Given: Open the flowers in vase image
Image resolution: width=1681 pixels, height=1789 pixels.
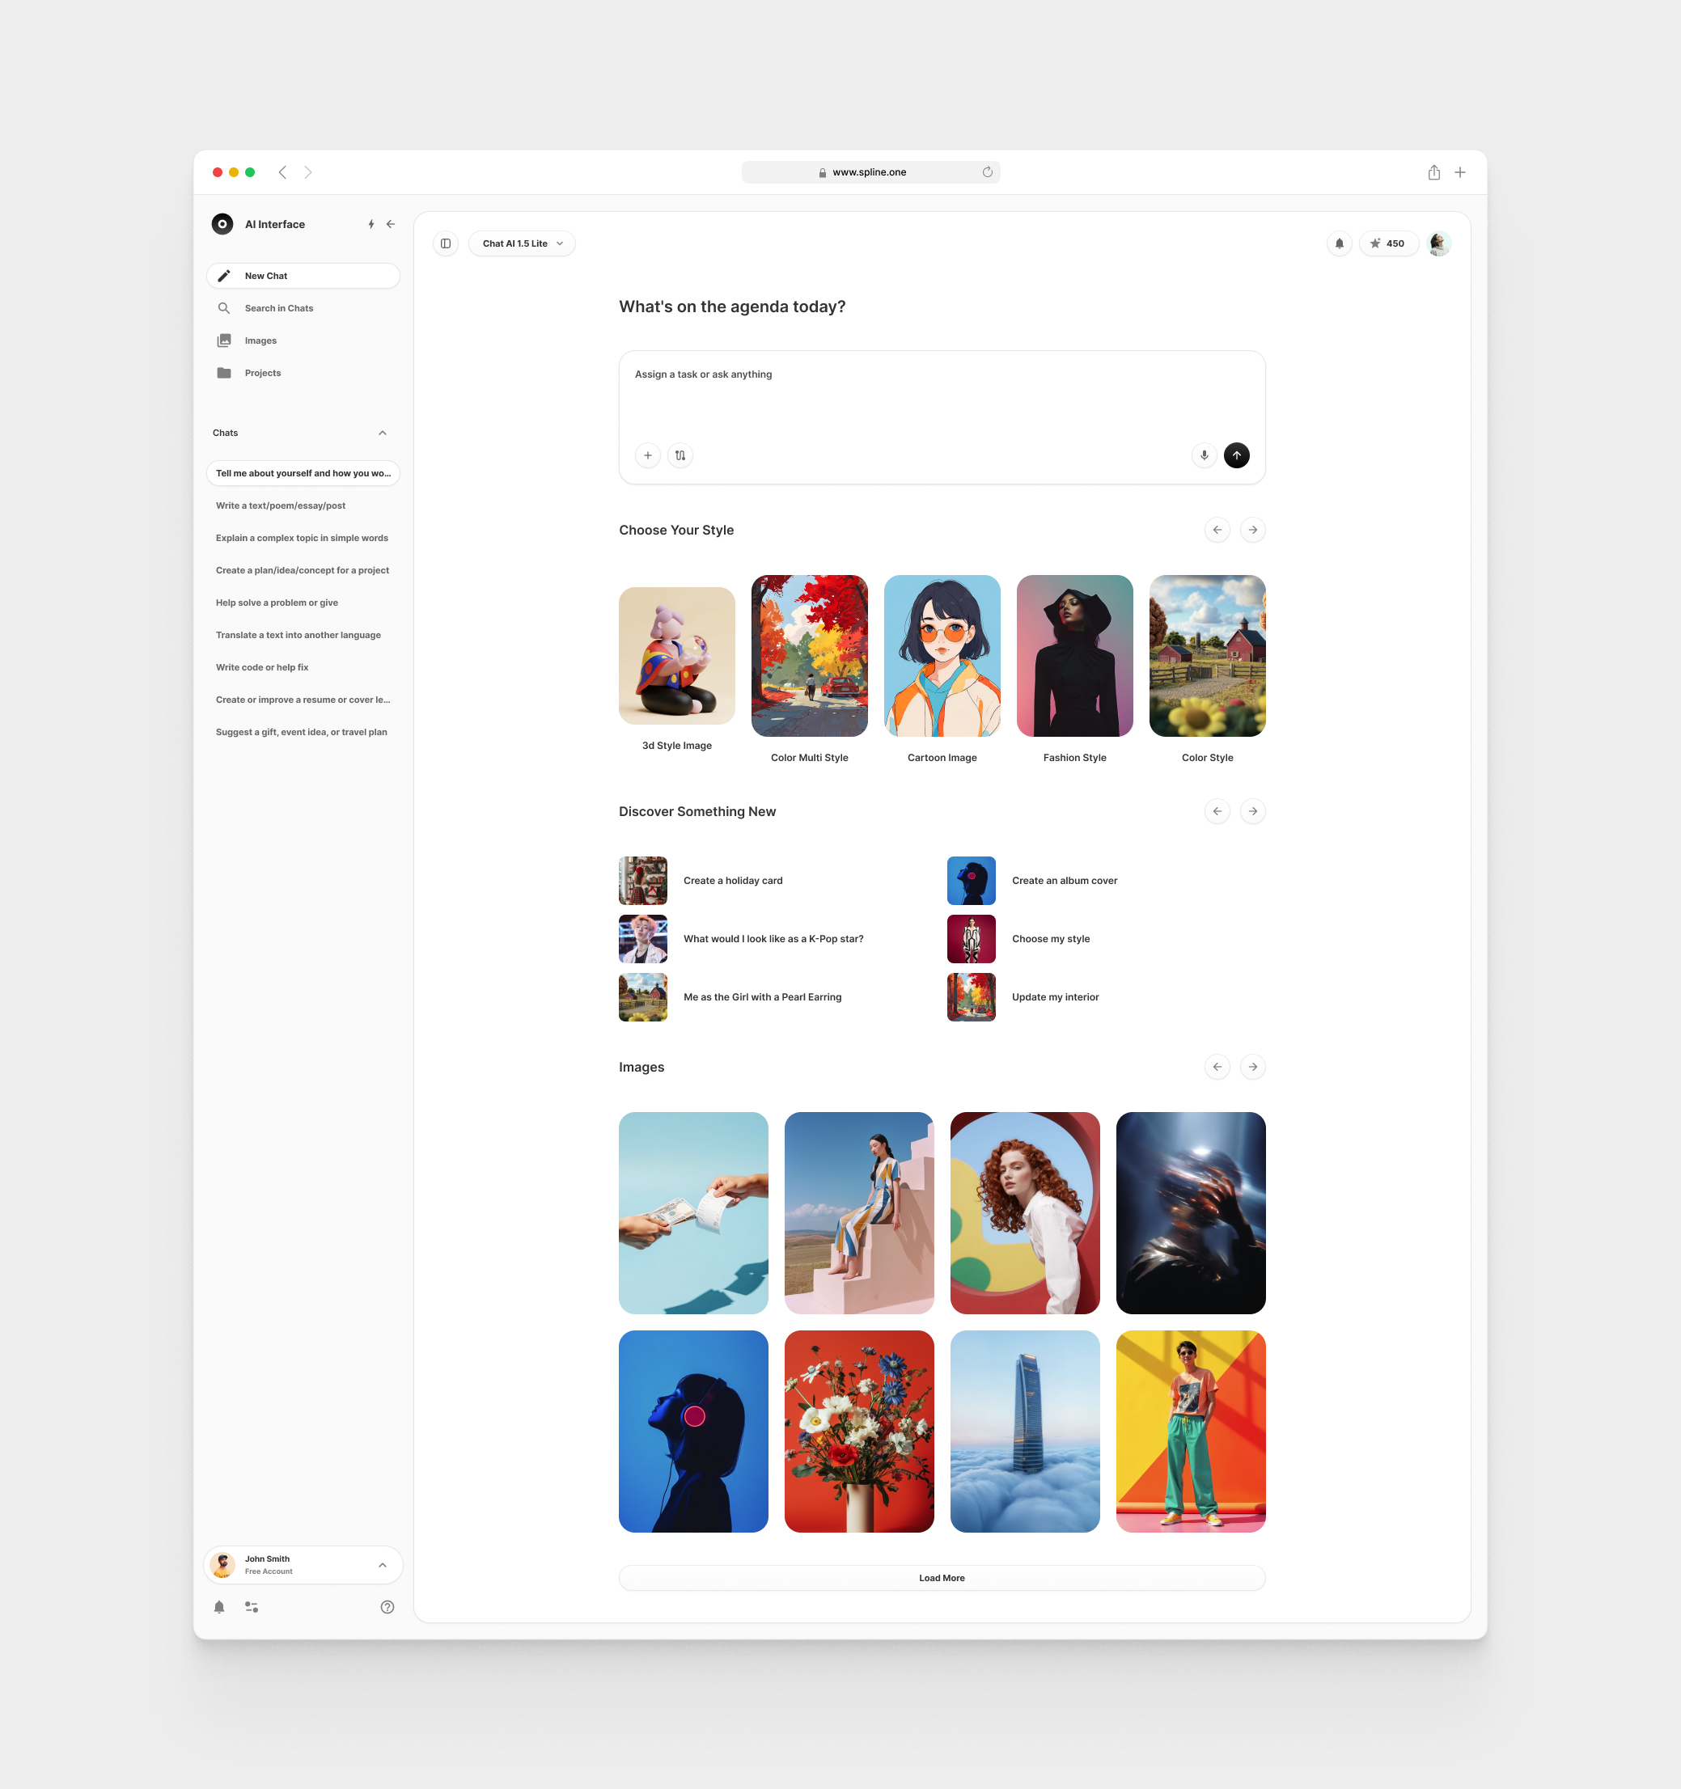Looking at the screenshot, I should [859, 1432].
